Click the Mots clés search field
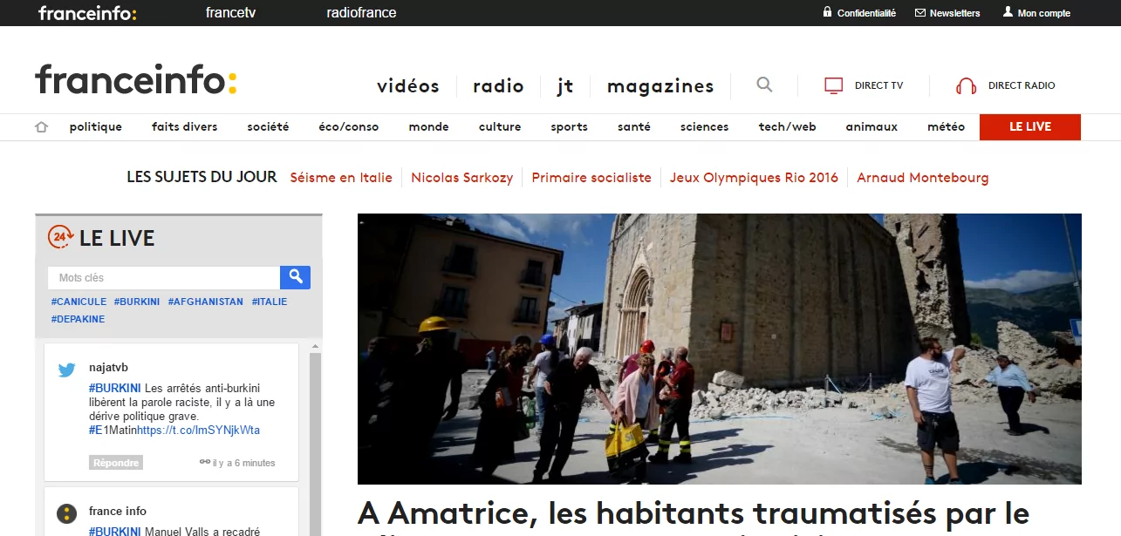Screen dimensions: 1121x536 [x=163, y=277]
